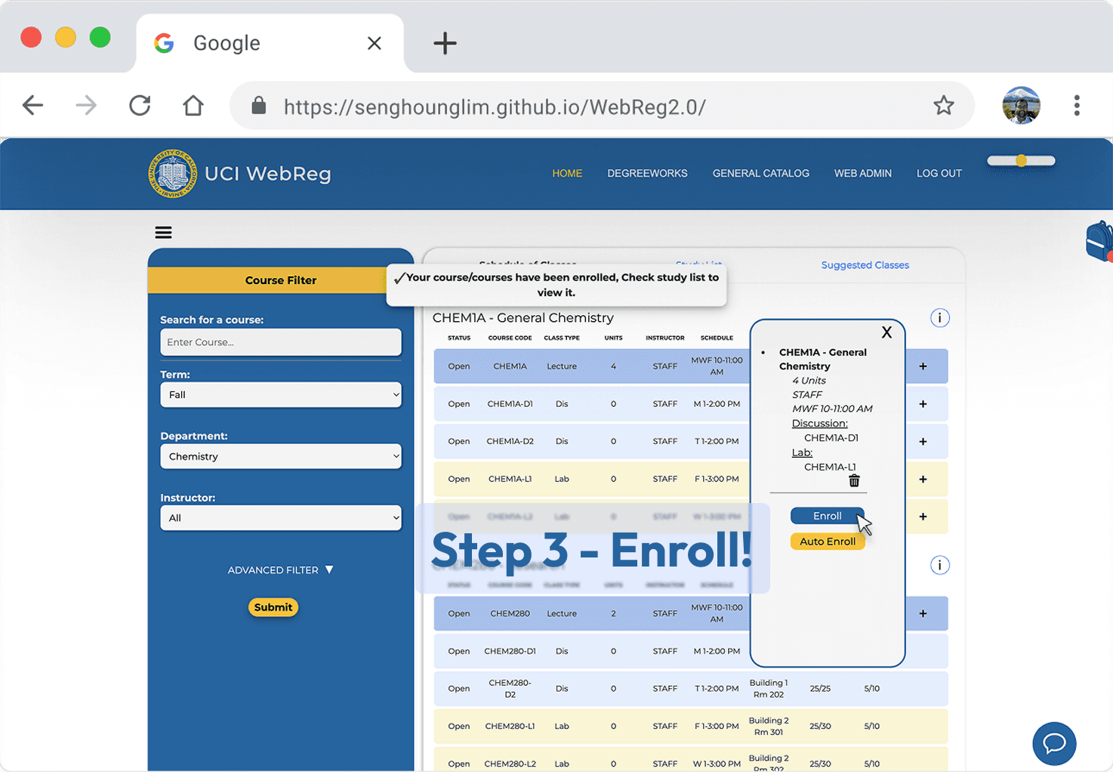The image size is (1113, 772).
Task: Open the backpack icon at right edge
Action: 1099,242
